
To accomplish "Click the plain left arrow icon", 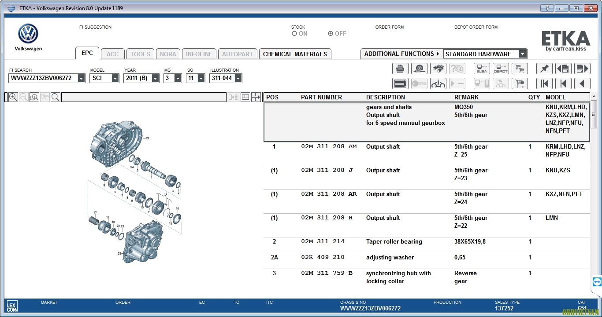I will tap(582, 84).
